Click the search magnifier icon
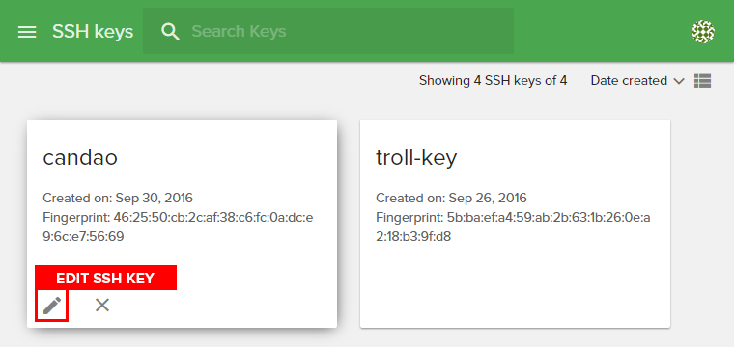This screenshot has width=734, height=347. 170,32
